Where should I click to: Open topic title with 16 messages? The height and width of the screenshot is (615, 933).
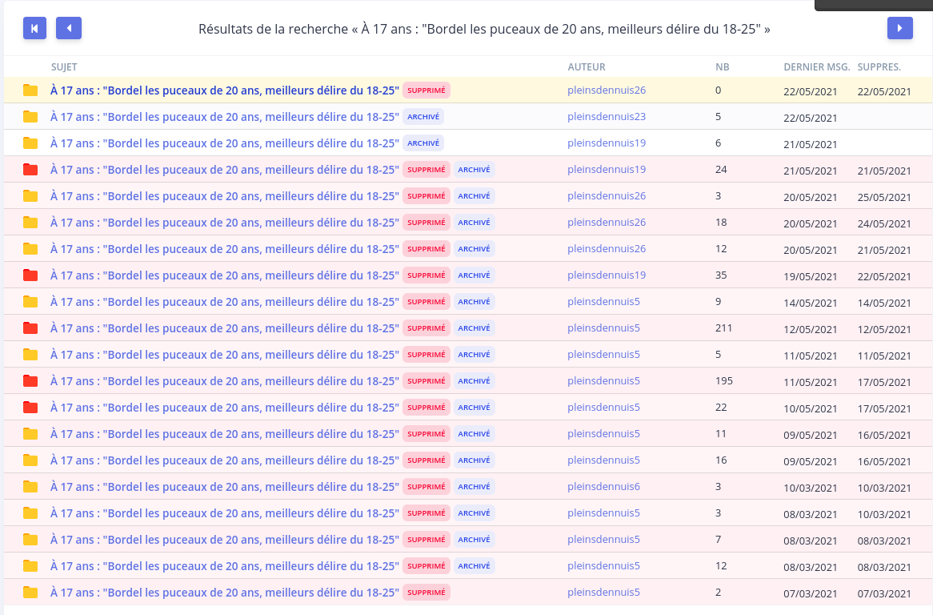224,460
